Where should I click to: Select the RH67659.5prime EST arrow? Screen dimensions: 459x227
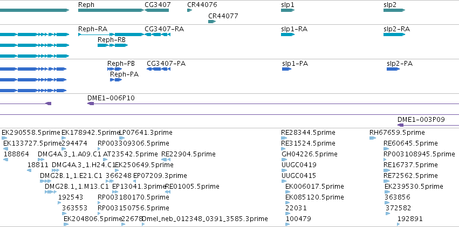pyautogui.click(x=373, y=138)
